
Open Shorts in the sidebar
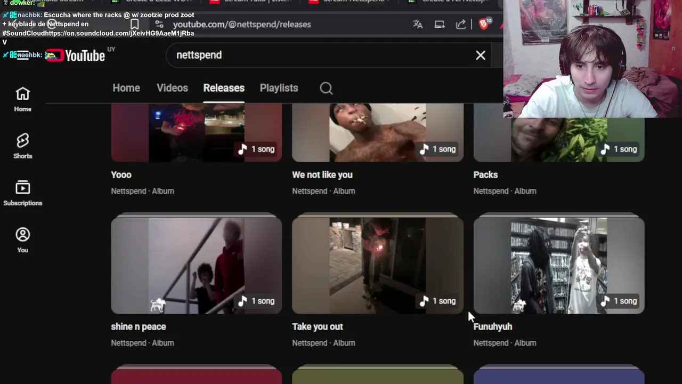[x=22, y=146]
